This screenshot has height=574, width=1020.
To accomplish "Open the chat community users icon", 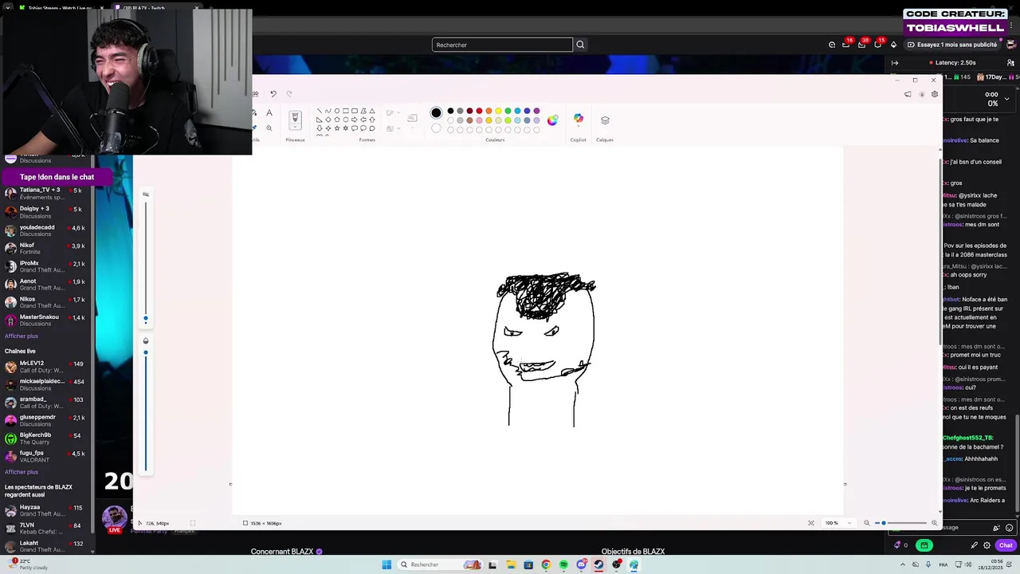I will 1010,62.
